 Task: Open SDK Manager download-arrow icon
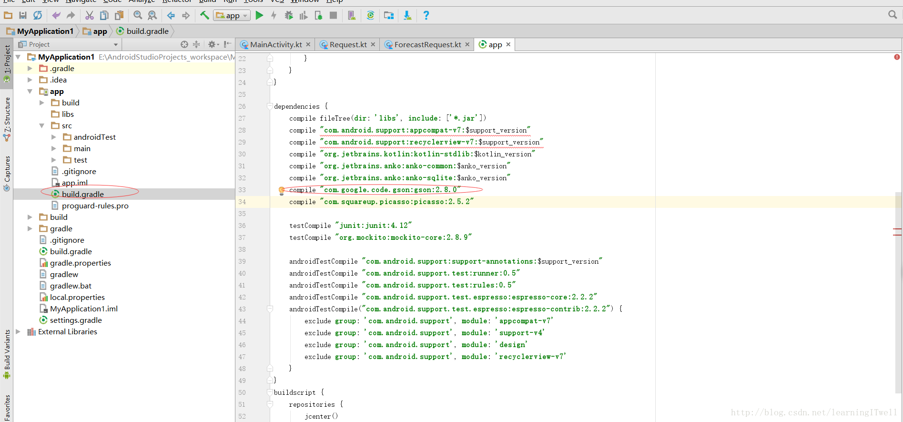coord(407,15)
